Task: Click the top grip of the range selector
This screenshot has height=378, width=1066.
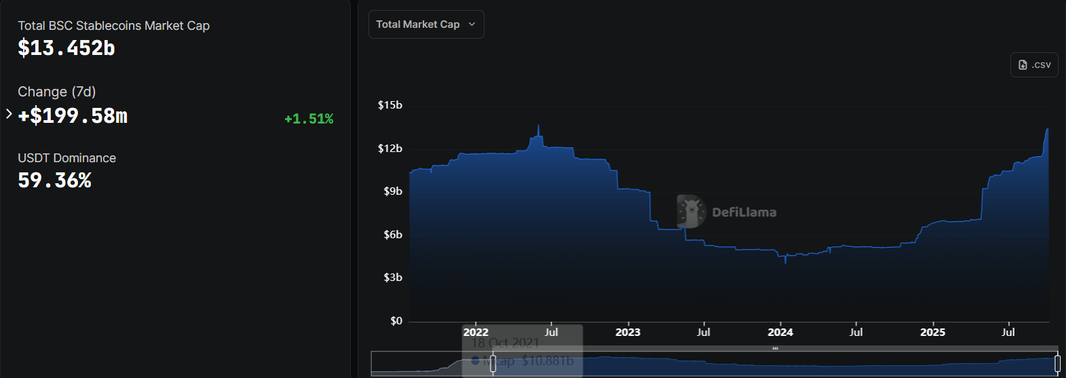Action: point(775,348)
